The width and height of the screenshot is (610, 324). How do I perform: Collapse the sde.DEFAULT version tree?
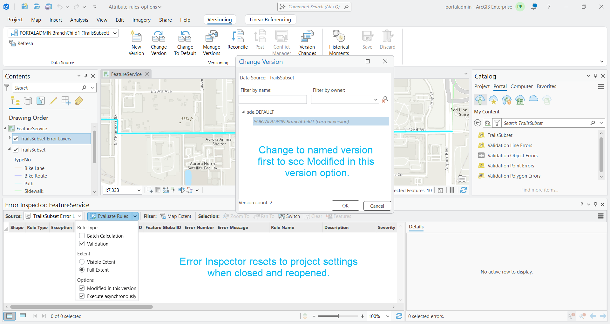pyautogui.click(x=243, y=112)
